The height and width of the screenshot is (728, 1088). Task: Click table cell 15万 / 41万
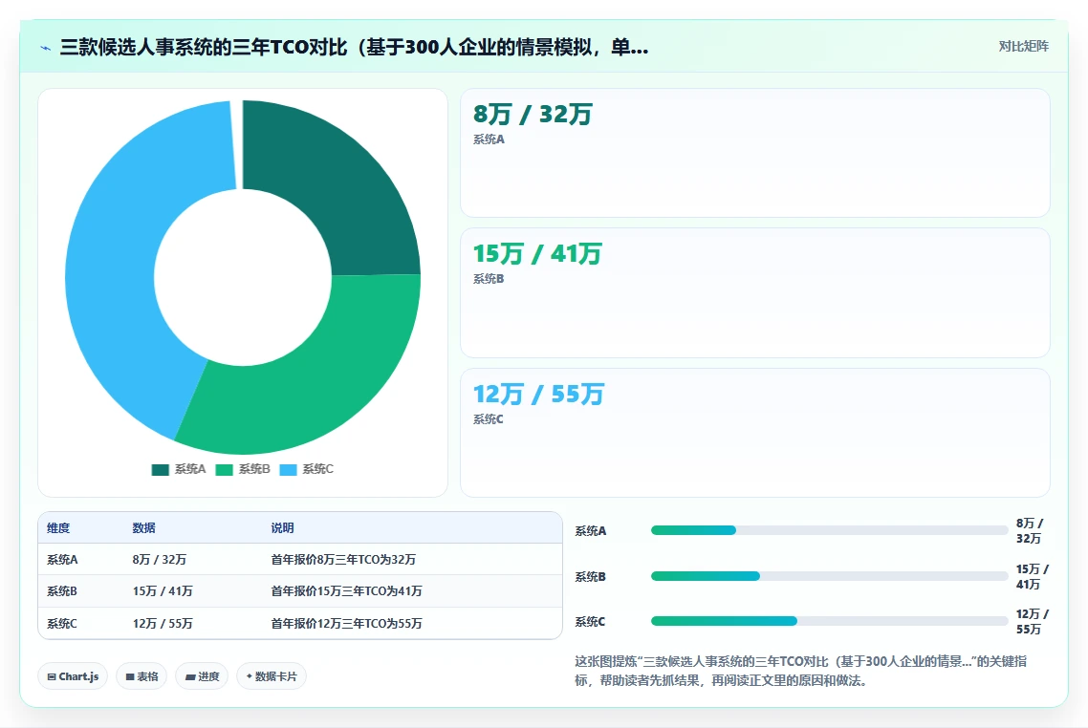[x=163, y=591]
